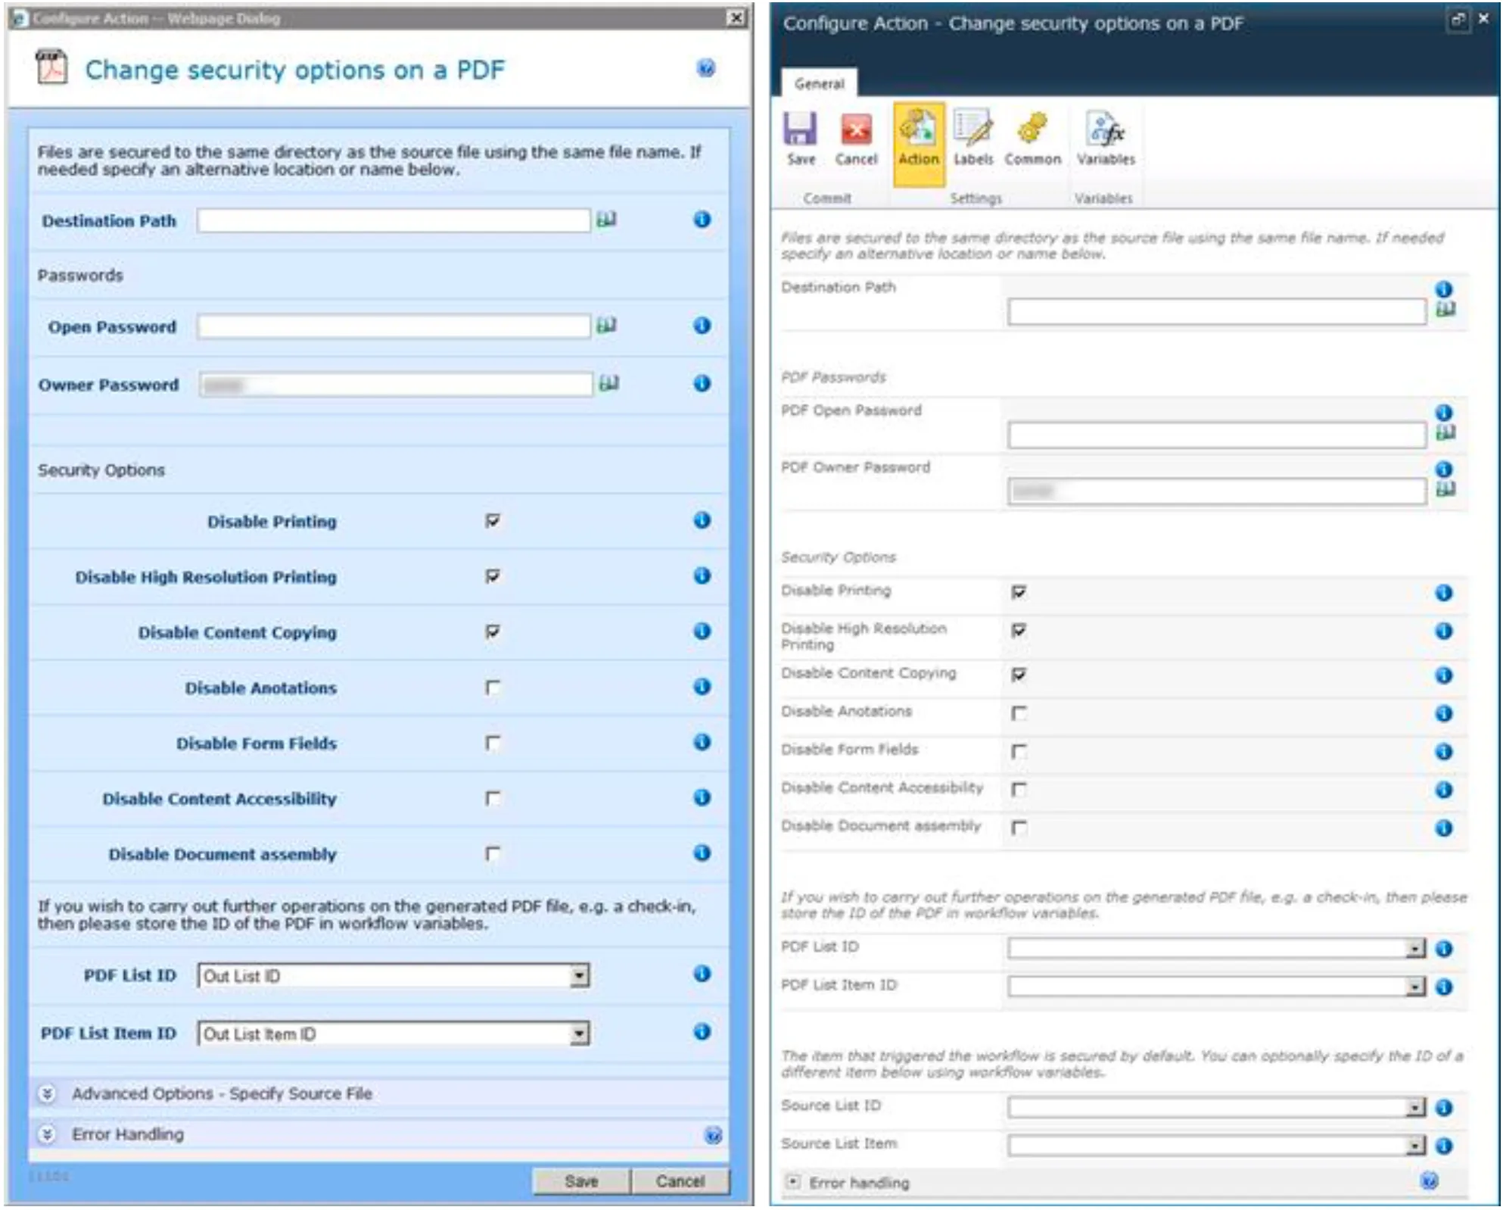
Task: Maximize the right Configure Action dialog
Action: click(x=1458, y=20)
